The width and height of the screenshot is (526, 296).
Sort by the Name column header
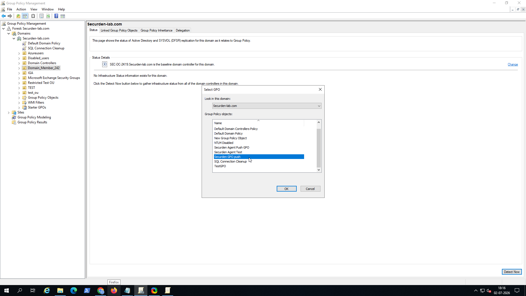click(258, 123)
